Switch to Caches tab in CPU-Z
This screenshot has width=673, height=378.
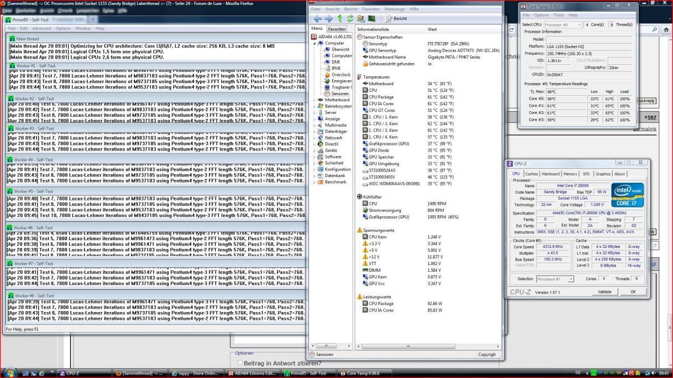(x=531, y=174)
